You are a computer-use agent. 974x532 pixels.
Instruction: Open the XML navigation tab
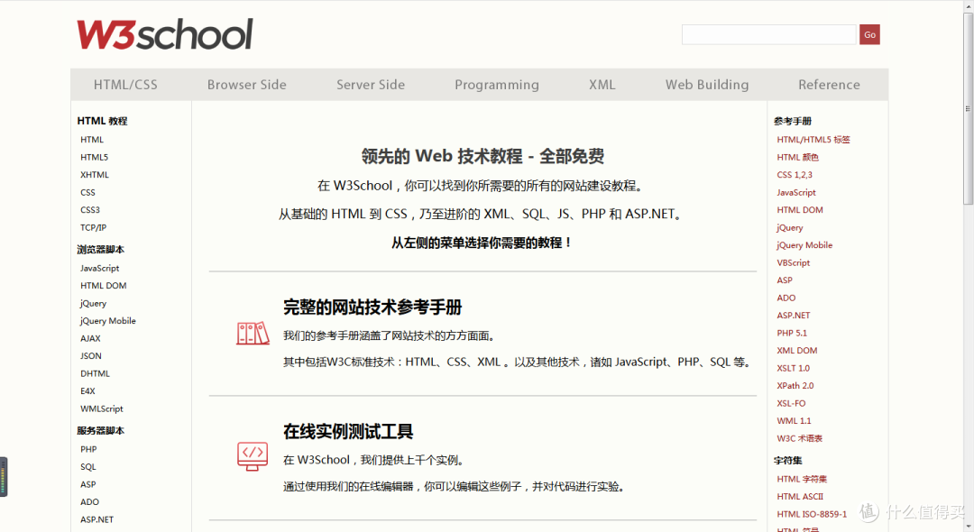pos(602,85)
